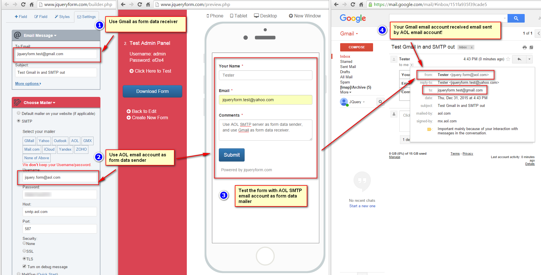Open home in the Gmail browser window

[x=361, y=5]
